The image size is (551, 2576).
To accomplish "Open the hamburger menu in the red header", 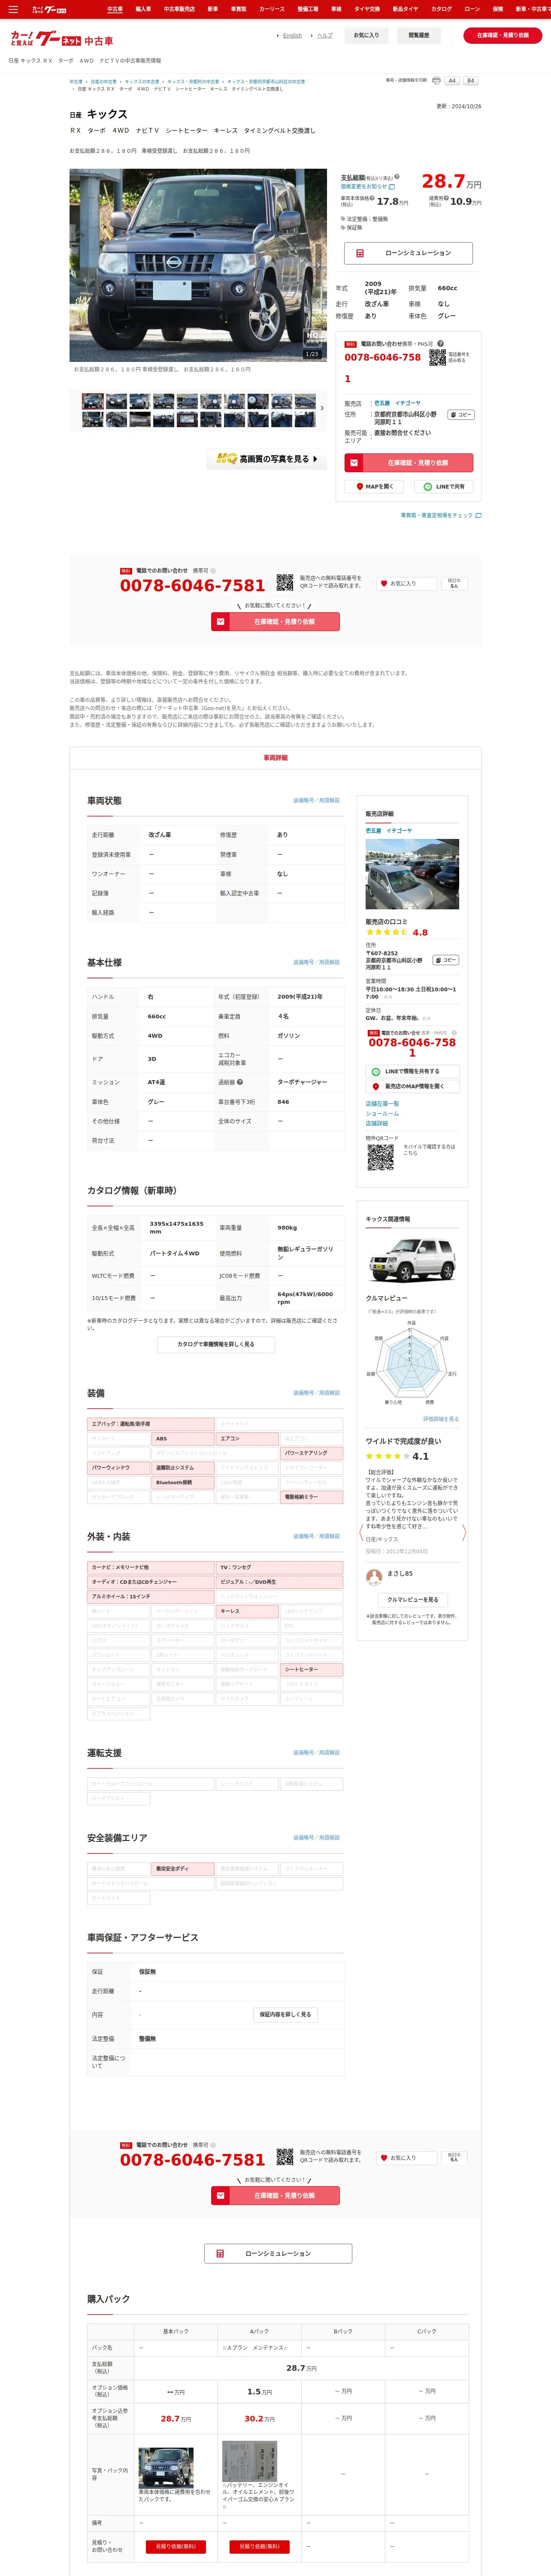I will coord(13,9).
